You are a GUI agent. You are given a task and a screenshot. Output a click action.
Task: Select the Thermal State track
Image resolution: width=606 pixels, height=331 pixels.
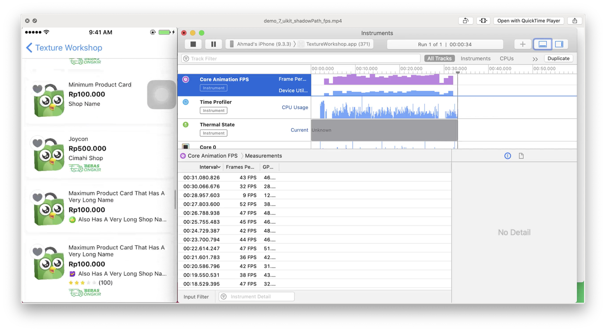click(244, 130)
